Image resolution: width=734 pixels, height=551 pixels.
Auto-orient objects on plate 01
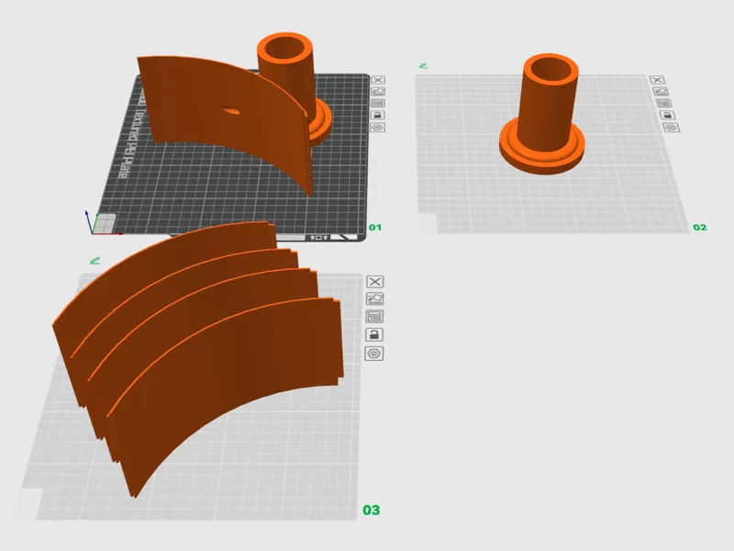[378, 91]
